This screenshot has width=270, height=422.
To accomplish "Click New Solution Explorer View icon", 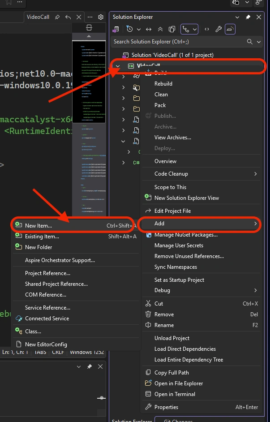I will 148,197.
